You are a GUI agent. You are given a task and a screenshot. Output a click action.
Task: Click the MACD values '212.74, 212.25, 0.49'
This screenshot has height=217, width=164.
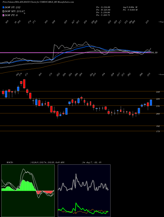(49, 162)
